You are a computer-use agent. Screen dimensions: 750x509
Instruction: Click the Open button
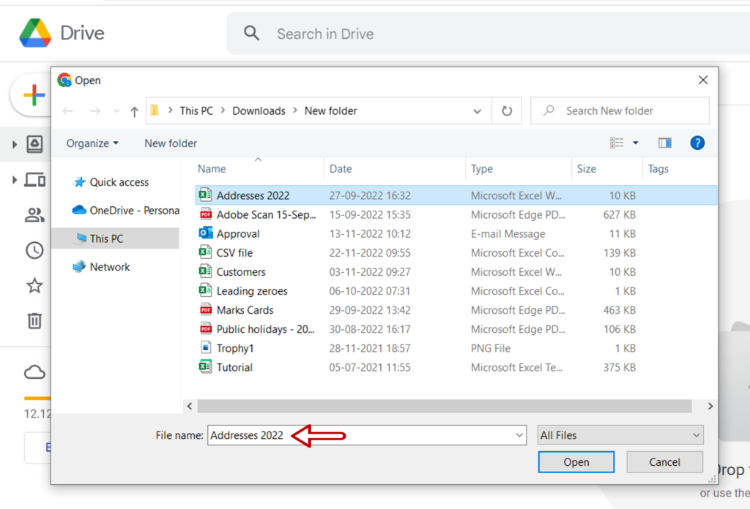[576, 461]
